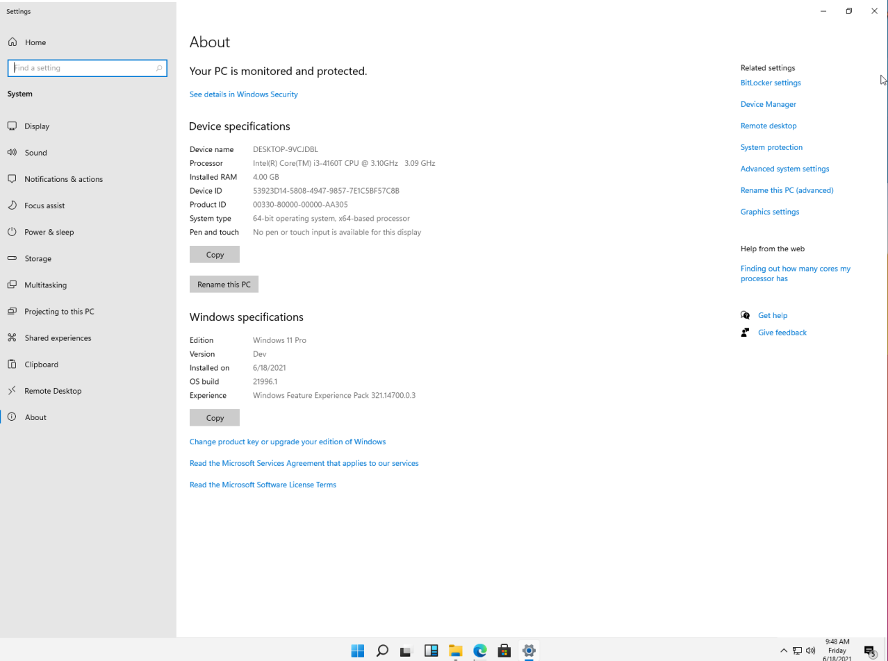The width and height of the screenshot is (888, 661).
Task: Focus the Find a setting search box
Action: click(x=87, y=68)
